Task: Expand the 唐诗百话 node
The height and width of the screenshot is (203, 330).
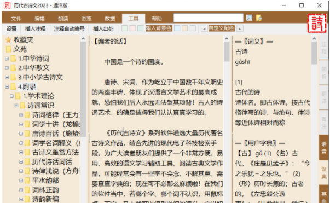Action: 21,134
